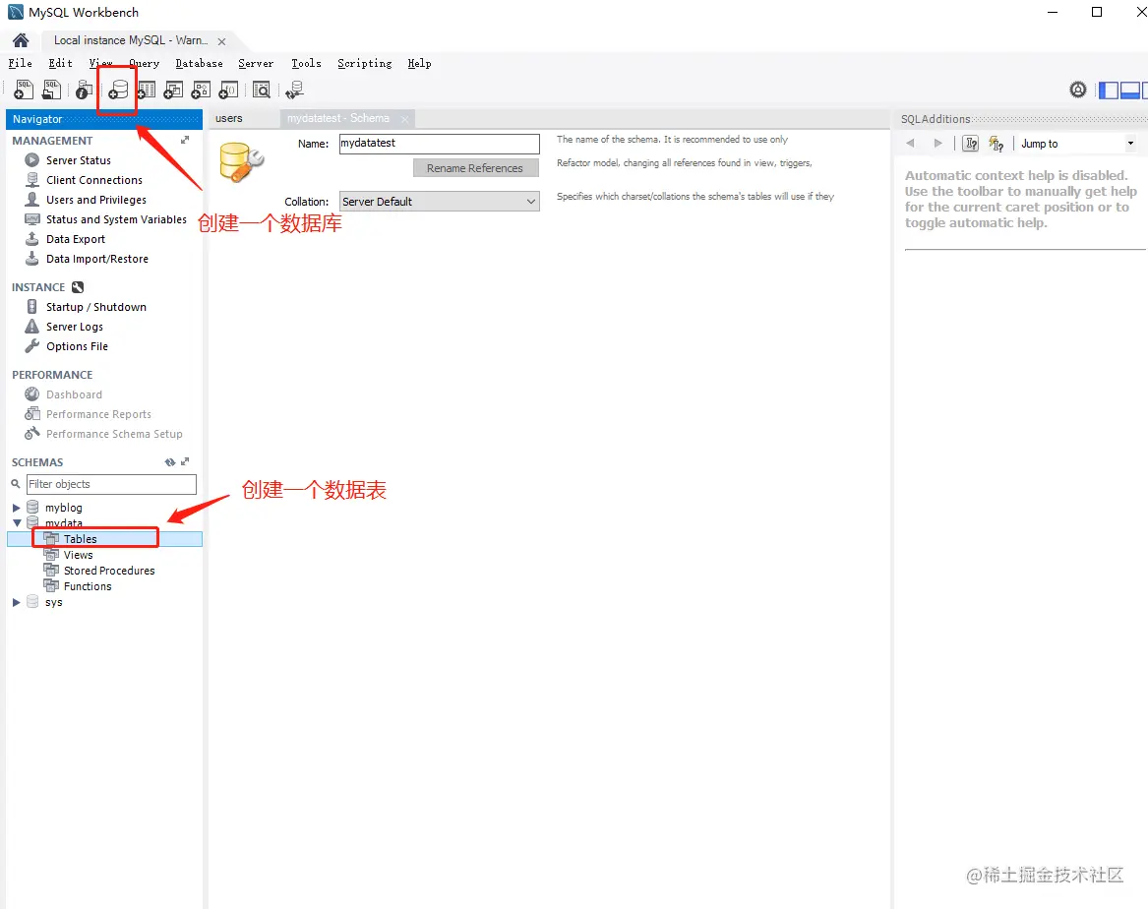
Task: Open the File menu
Action: 21,63
